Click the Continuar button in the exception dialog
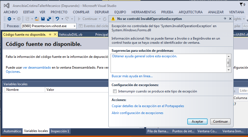This screenshot has width=248, height=137. [220, 122]
